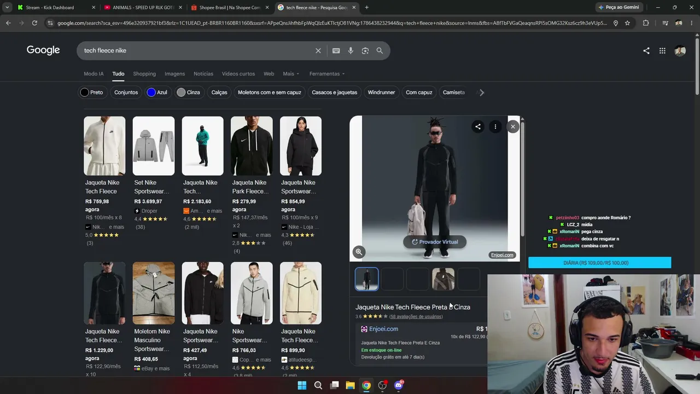The width and height of the screenshot is (700, 394).
Task: Expand the Mais search menu
Action: point(291,74)
